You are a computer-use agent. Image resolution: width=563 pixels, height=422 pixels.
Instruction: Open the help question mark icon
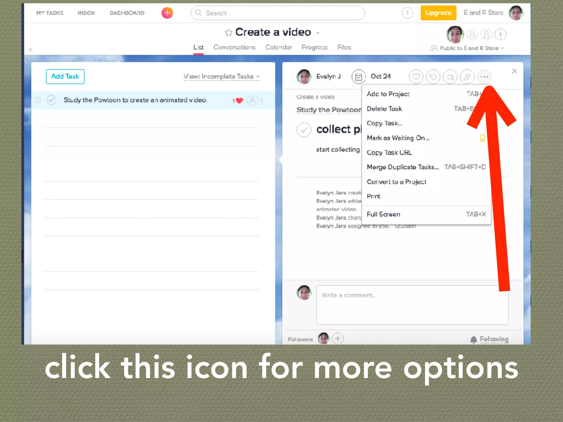click(x=407, y=13)
